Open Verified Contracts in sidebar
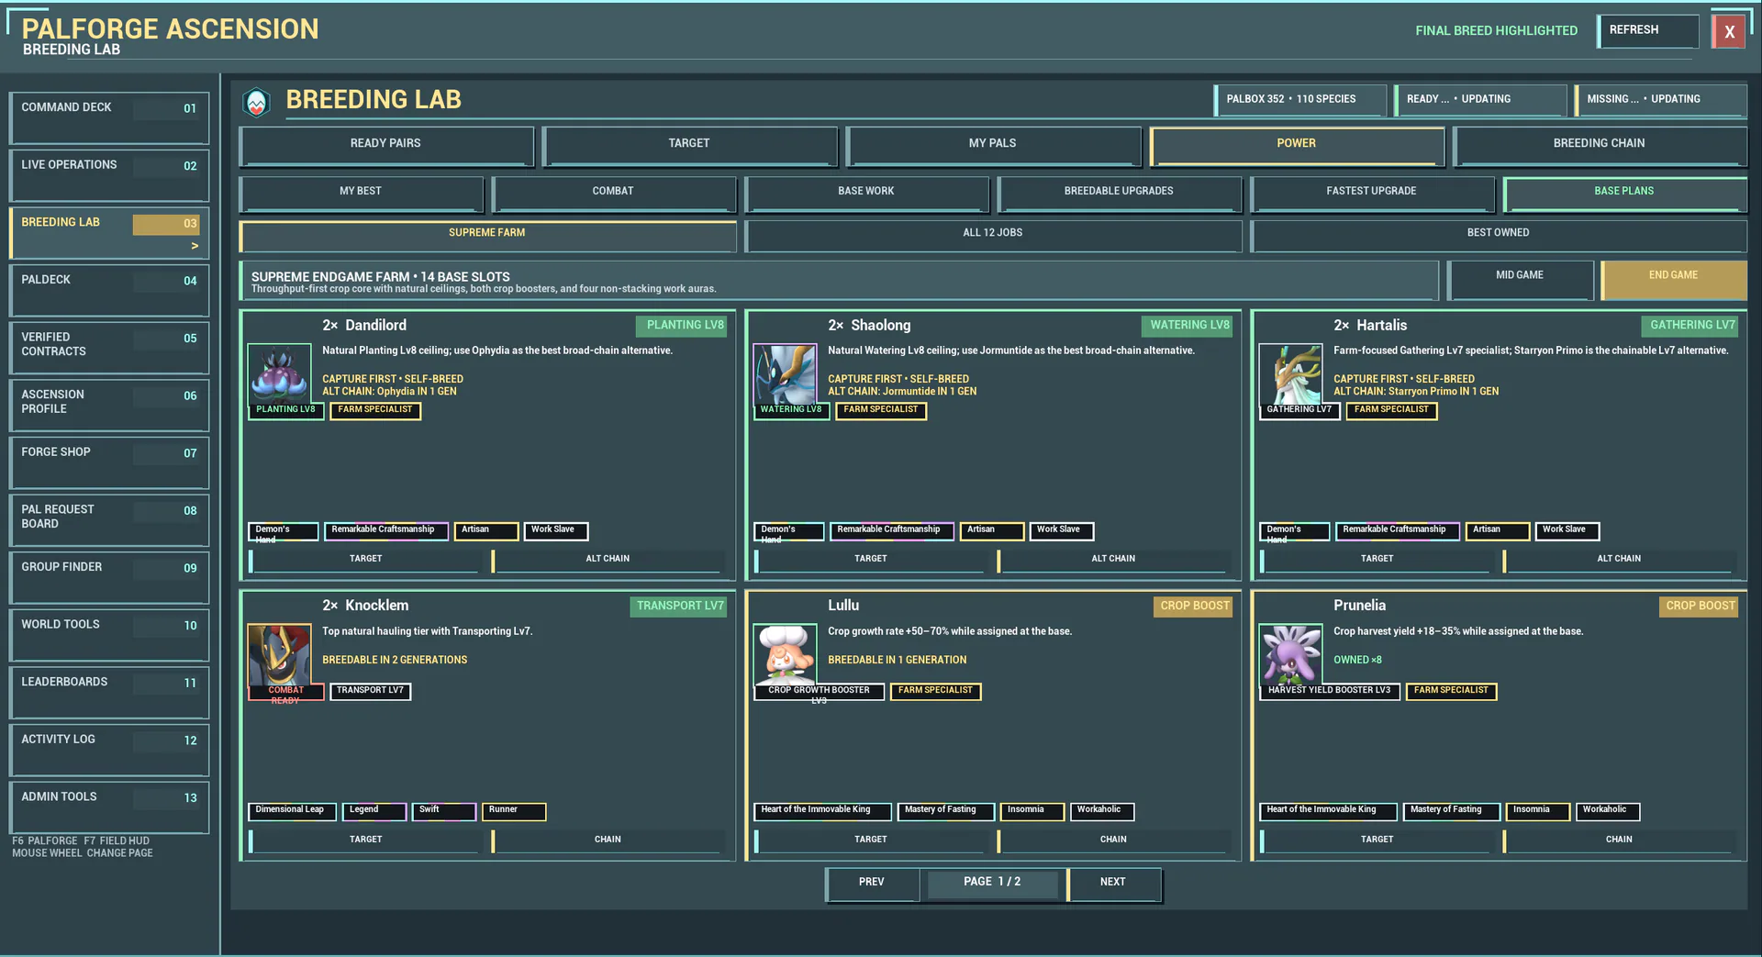Image resolution: width=1762 pixels, height=957 pixels. (109, 348)
